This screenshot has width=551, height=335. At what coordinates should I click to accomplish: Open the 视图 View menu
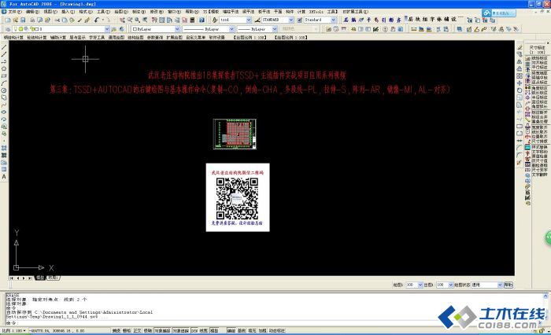[50, 12]
